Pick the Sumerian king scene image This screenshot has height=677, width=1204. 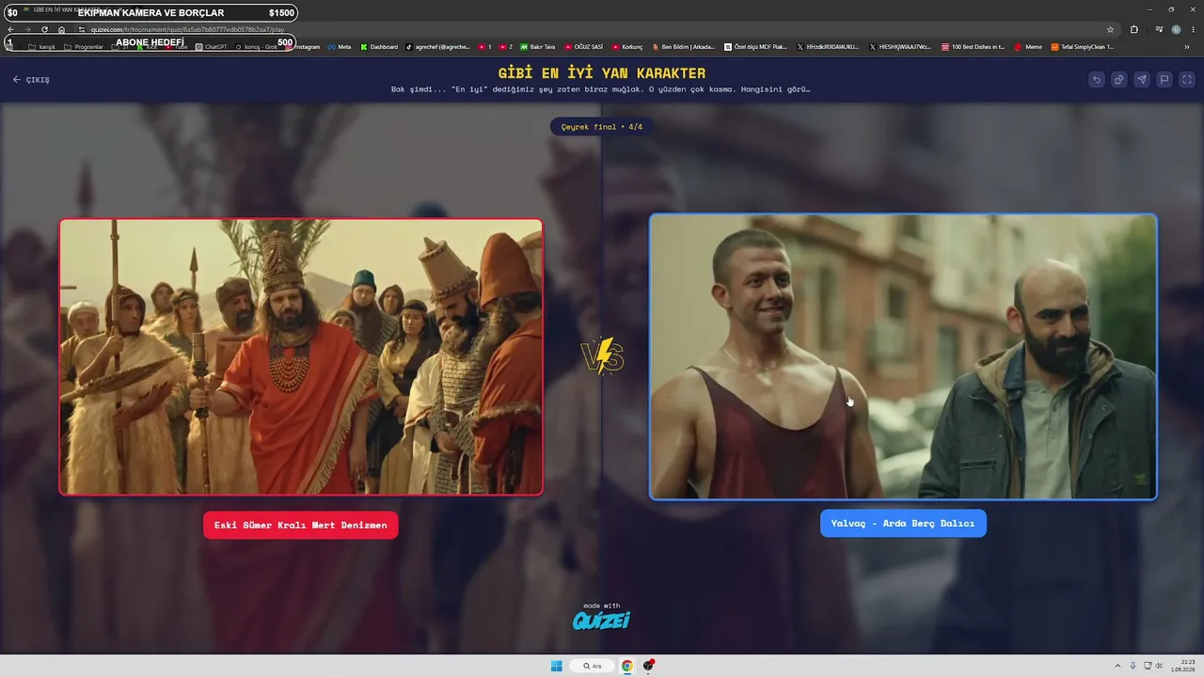coord(301,356)
